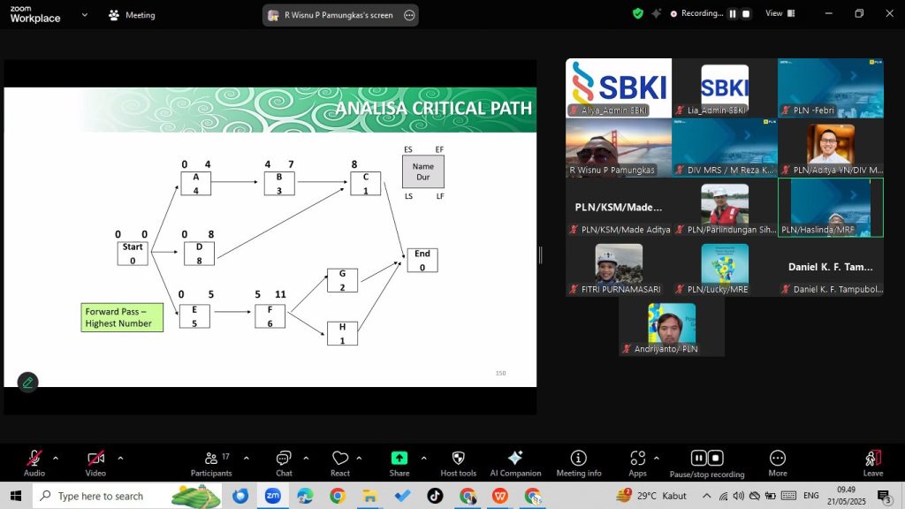Click the annotate pencil icon on shared screen

[27, 383]
